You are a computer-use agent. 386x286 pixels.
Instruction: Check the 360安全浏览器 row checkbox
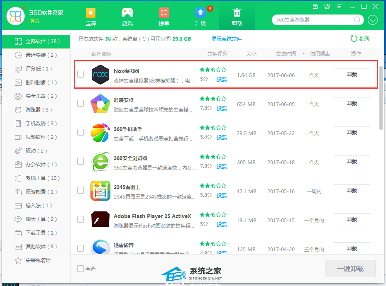click(x=81, y=161)
